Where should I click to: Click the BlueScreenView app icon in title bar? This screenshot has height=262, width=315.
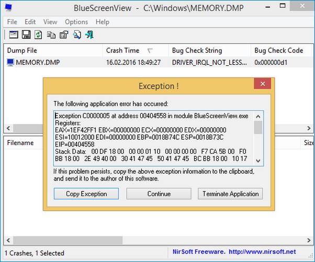pyautogui.click(x=8, y=8)
